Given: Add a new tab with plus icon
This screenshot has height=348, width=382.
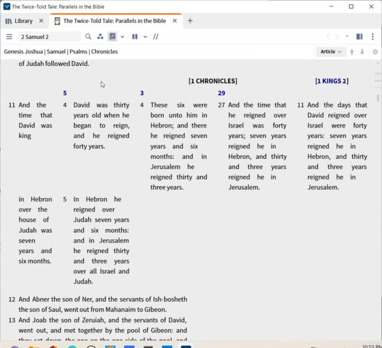Looking at the screenshot, I should [x=190, y=21].
